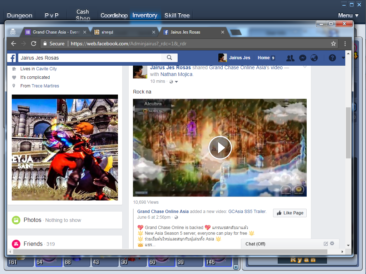The width and height of the screenshot is (366, 274).
Task: Open the Nathan Mojica link
Action: [177, 74]
